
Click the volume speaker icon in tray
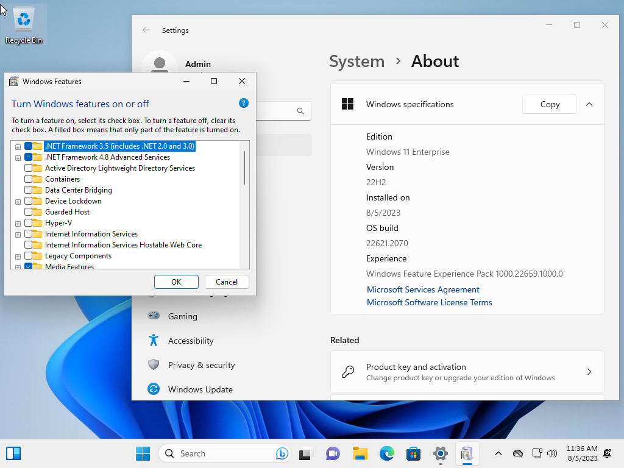552,453
